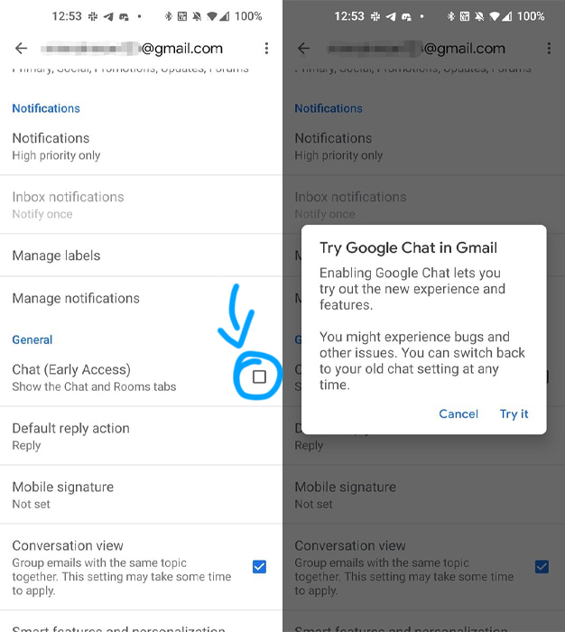Tap Inbox notifications Notify once row
The width and height of the screenshot is (565, 632).
[141, 205]
